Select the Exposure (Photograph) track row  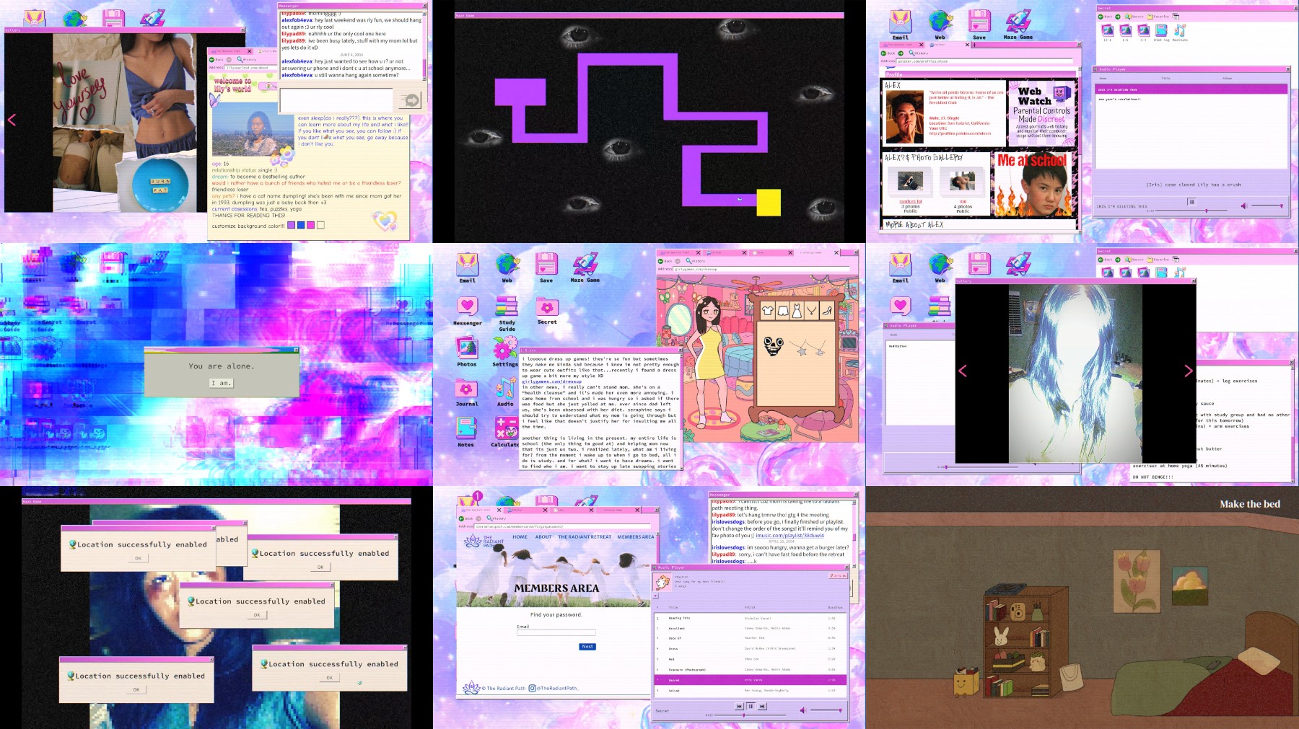pos(751,669)
